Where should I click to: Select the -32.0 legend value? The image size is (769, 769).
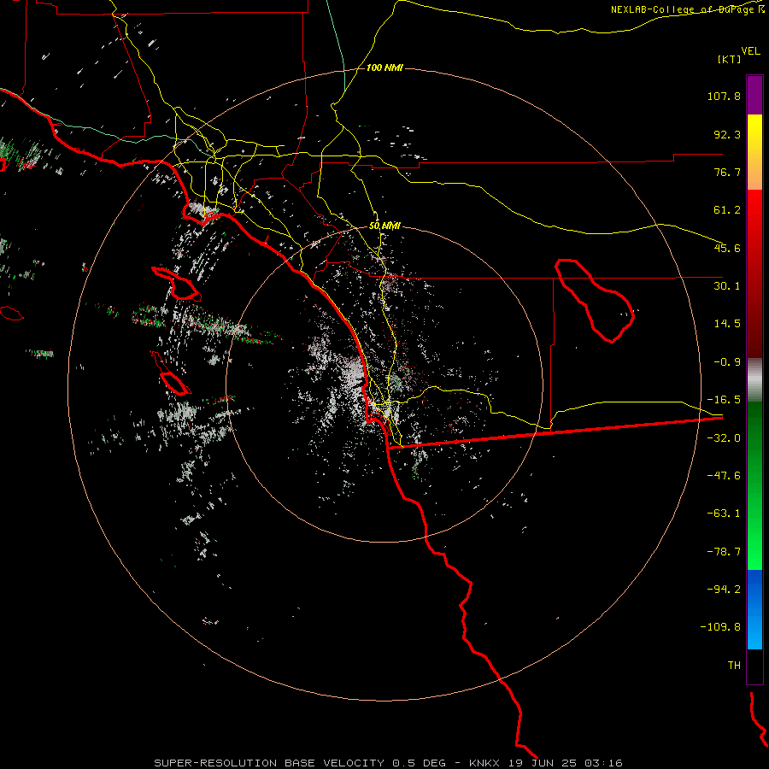[724, 438]
